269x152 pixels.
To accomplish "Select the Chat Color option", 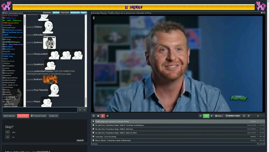I will [x=65, y=13].
